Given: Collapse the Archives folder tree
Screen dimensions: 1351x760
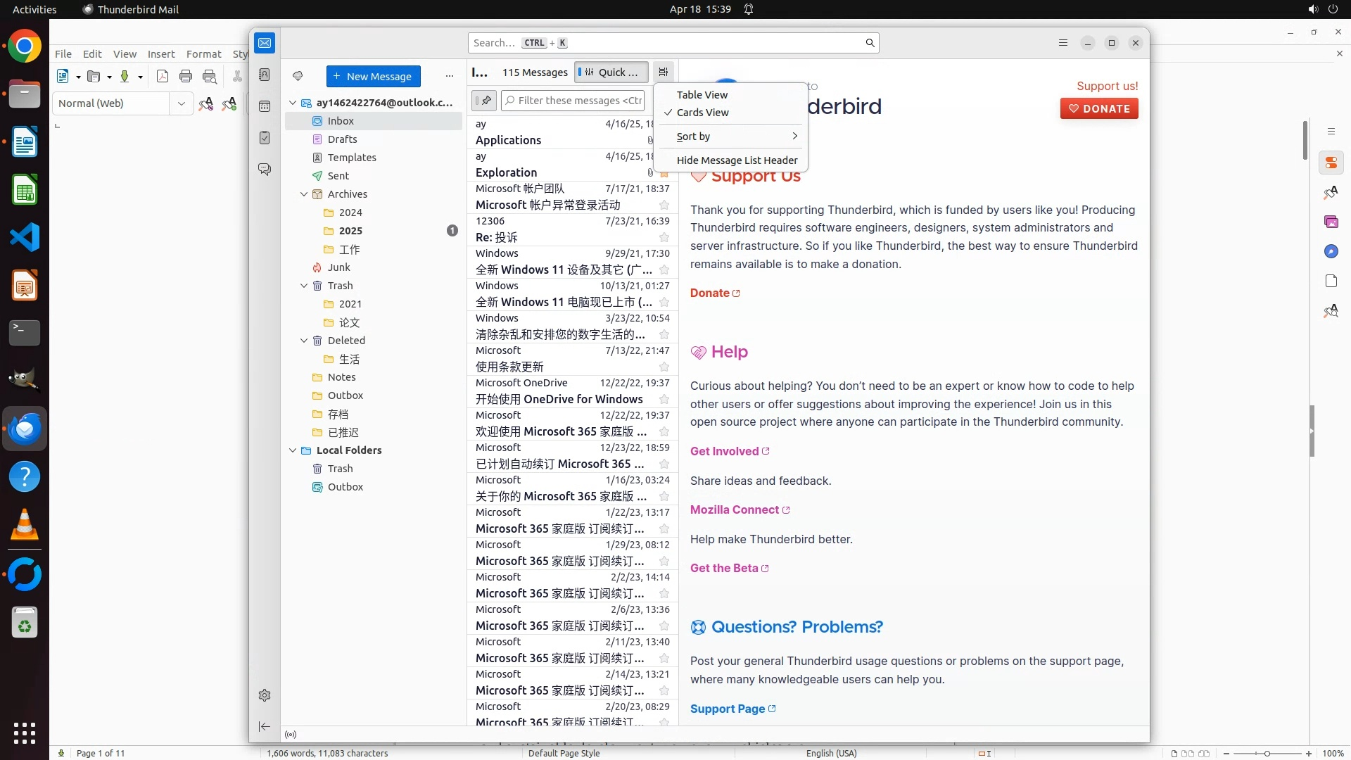Looking at the screenshot, I should [304, 194].
